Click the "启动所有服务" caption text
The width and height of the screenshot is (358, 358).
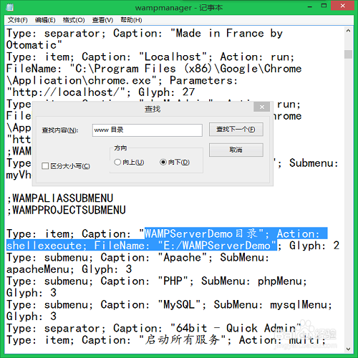click(183, 340)
